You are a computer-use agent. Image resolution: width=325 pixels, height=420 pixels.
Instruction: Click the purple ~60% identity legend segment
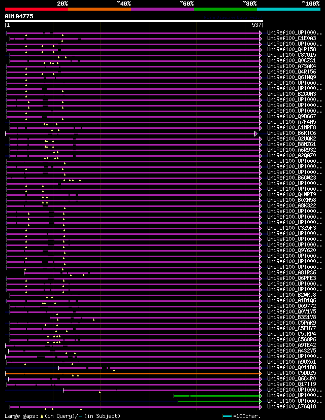click(162, 9)
